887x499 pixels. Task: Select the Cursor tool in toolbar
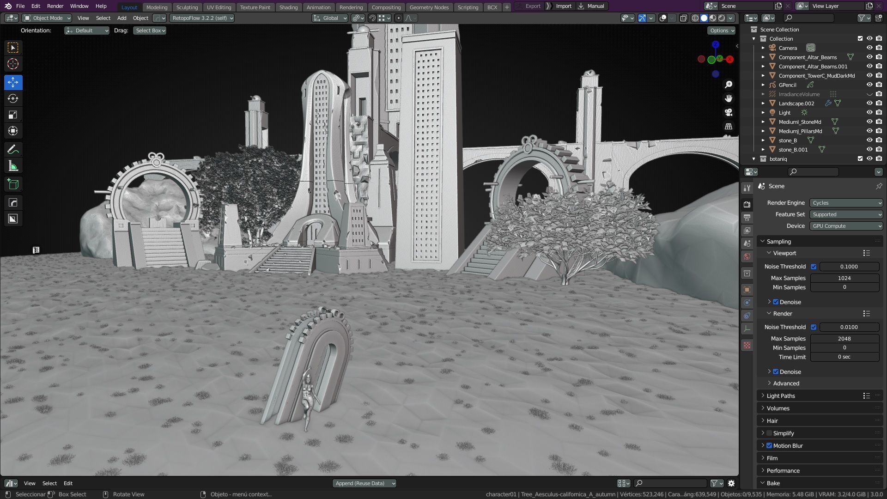coord(13,64)
